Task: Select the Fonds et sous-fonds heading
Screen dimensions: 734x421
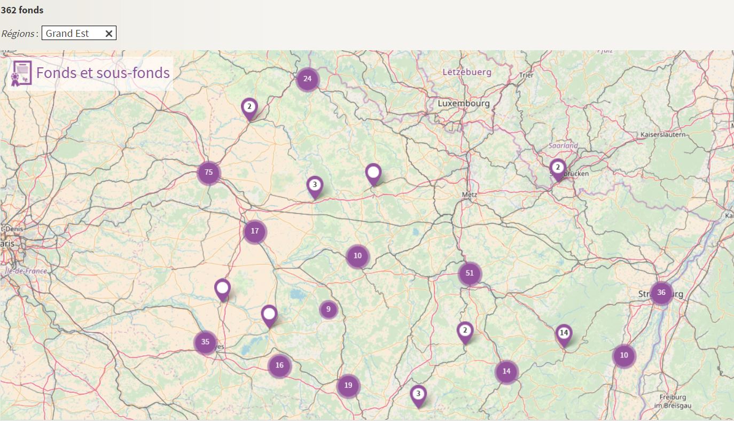Action: coord(103,73)
